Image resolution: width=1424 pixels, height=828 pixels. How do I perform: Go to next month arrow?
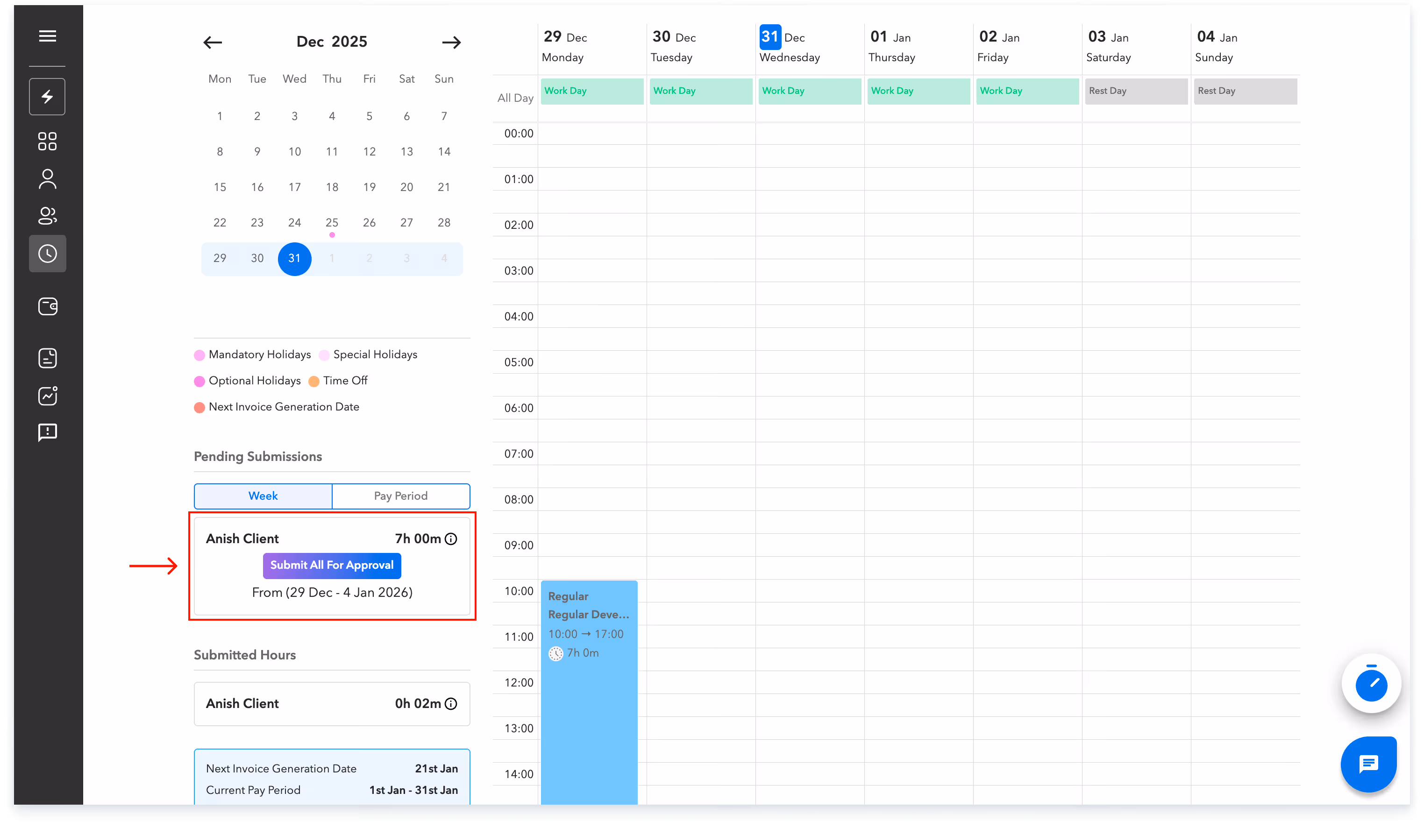pyautogui.click(x=451, y=42)
